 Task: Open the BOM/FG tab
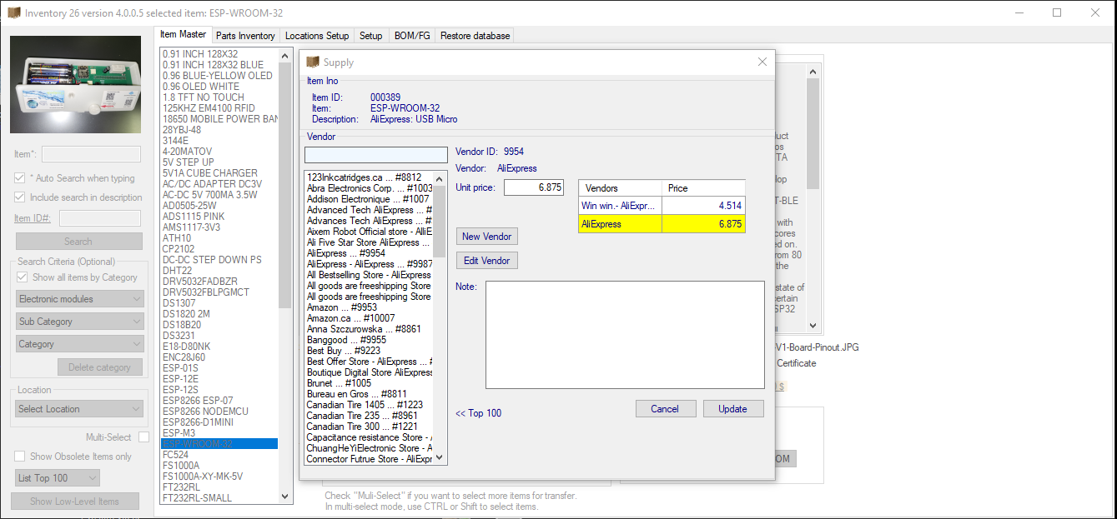[x=412, y=36]
